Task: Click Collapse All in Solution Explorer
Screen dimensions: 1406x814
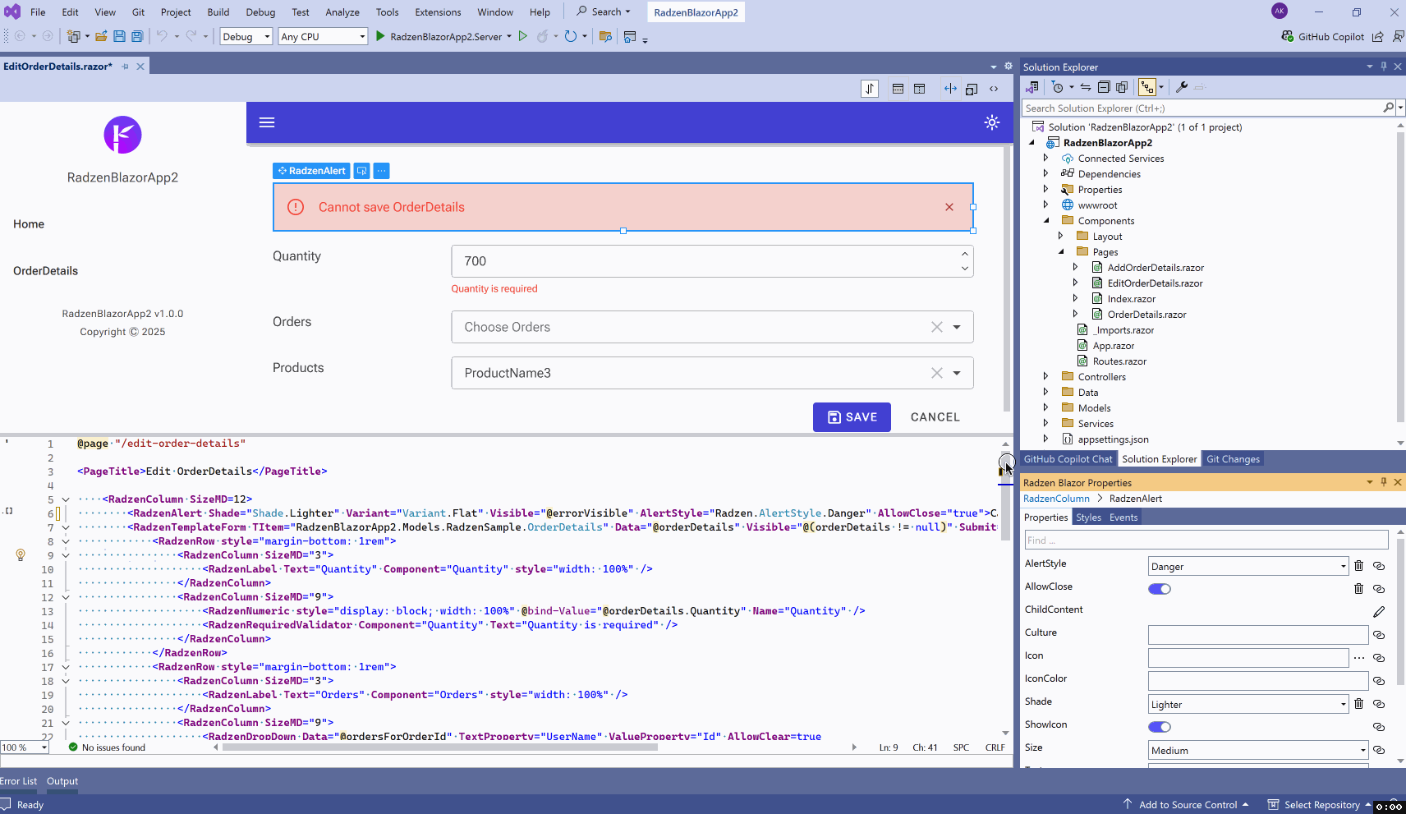Action: pyautogui.click(x=1104, y=87)
